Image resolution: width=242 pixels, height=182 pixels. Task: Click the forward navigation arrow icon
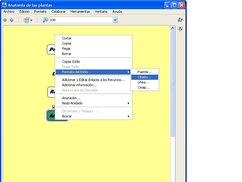click(x=12, y=20)
